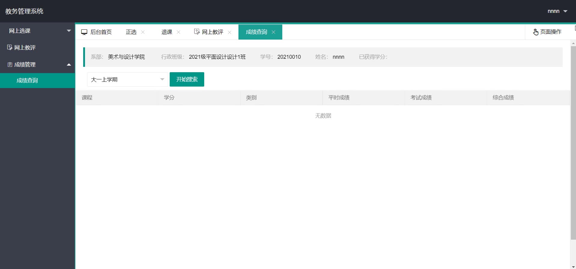Click the monitor icon beside 后台首页
The image size is (576, 269).
click(x=84, y=32)
